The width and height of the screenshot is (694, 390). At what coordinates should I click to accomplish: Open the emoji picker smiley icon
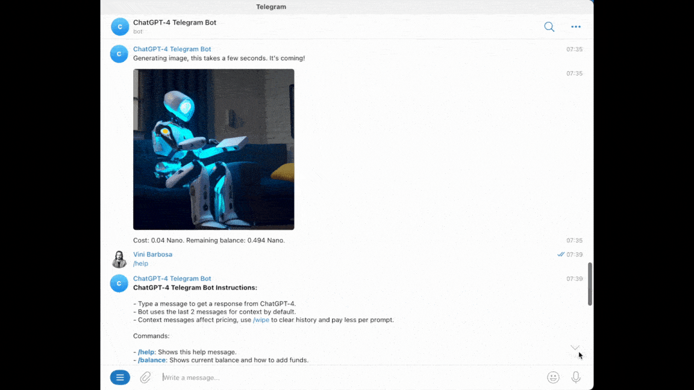[x=553, y=377]
